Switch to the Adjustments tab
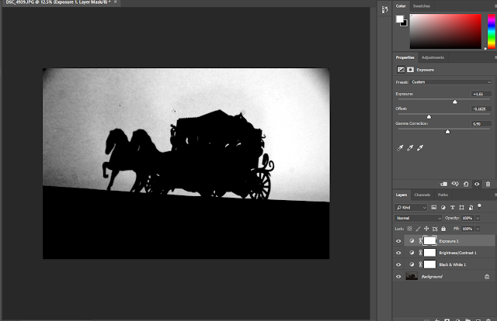This screenshot has height=321, width=497. 433,57
